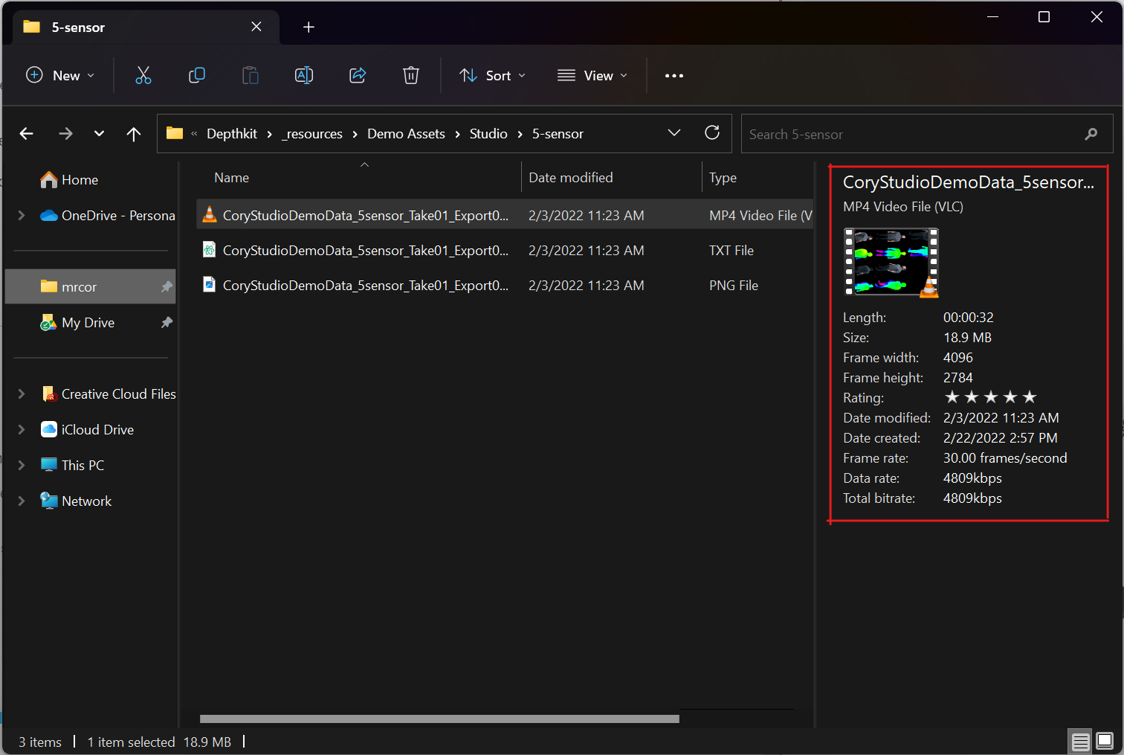1124x755 pixels.
Task: Switch to details view layout
Action: coord(1080,742)
